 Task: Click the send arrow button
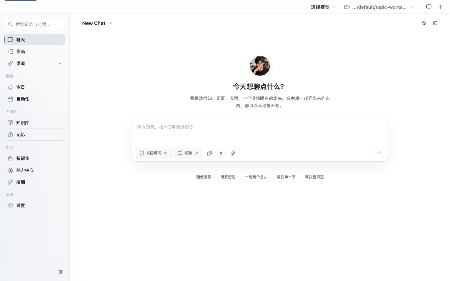point(379,153)
